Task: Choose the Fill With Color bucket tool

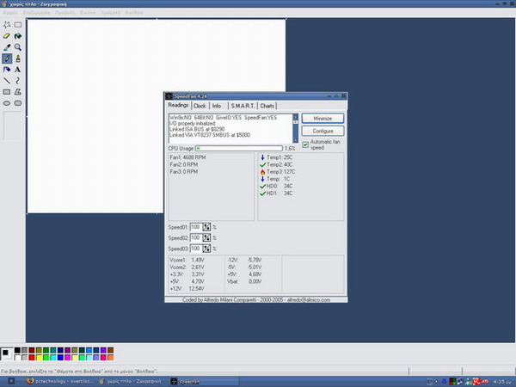Action: 18,36
